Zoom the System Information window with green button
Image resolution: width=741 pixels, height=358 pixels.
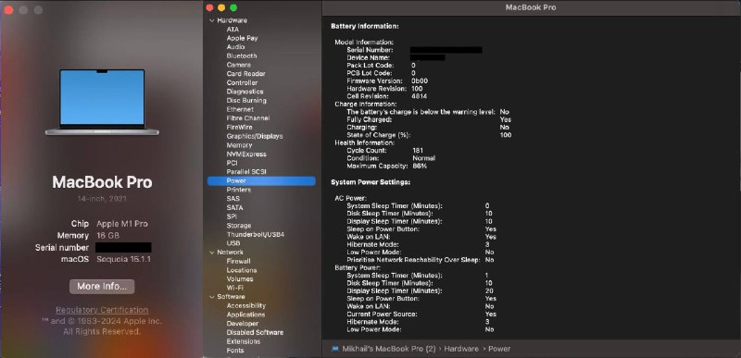233,7
